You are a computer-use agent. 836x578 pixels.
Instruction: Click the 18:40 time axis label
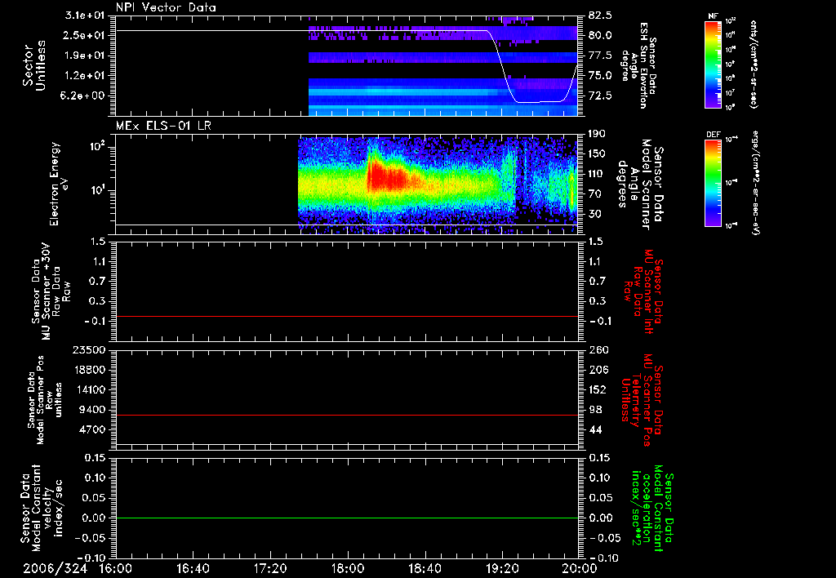pyautogui.click(x=425, y=568)
